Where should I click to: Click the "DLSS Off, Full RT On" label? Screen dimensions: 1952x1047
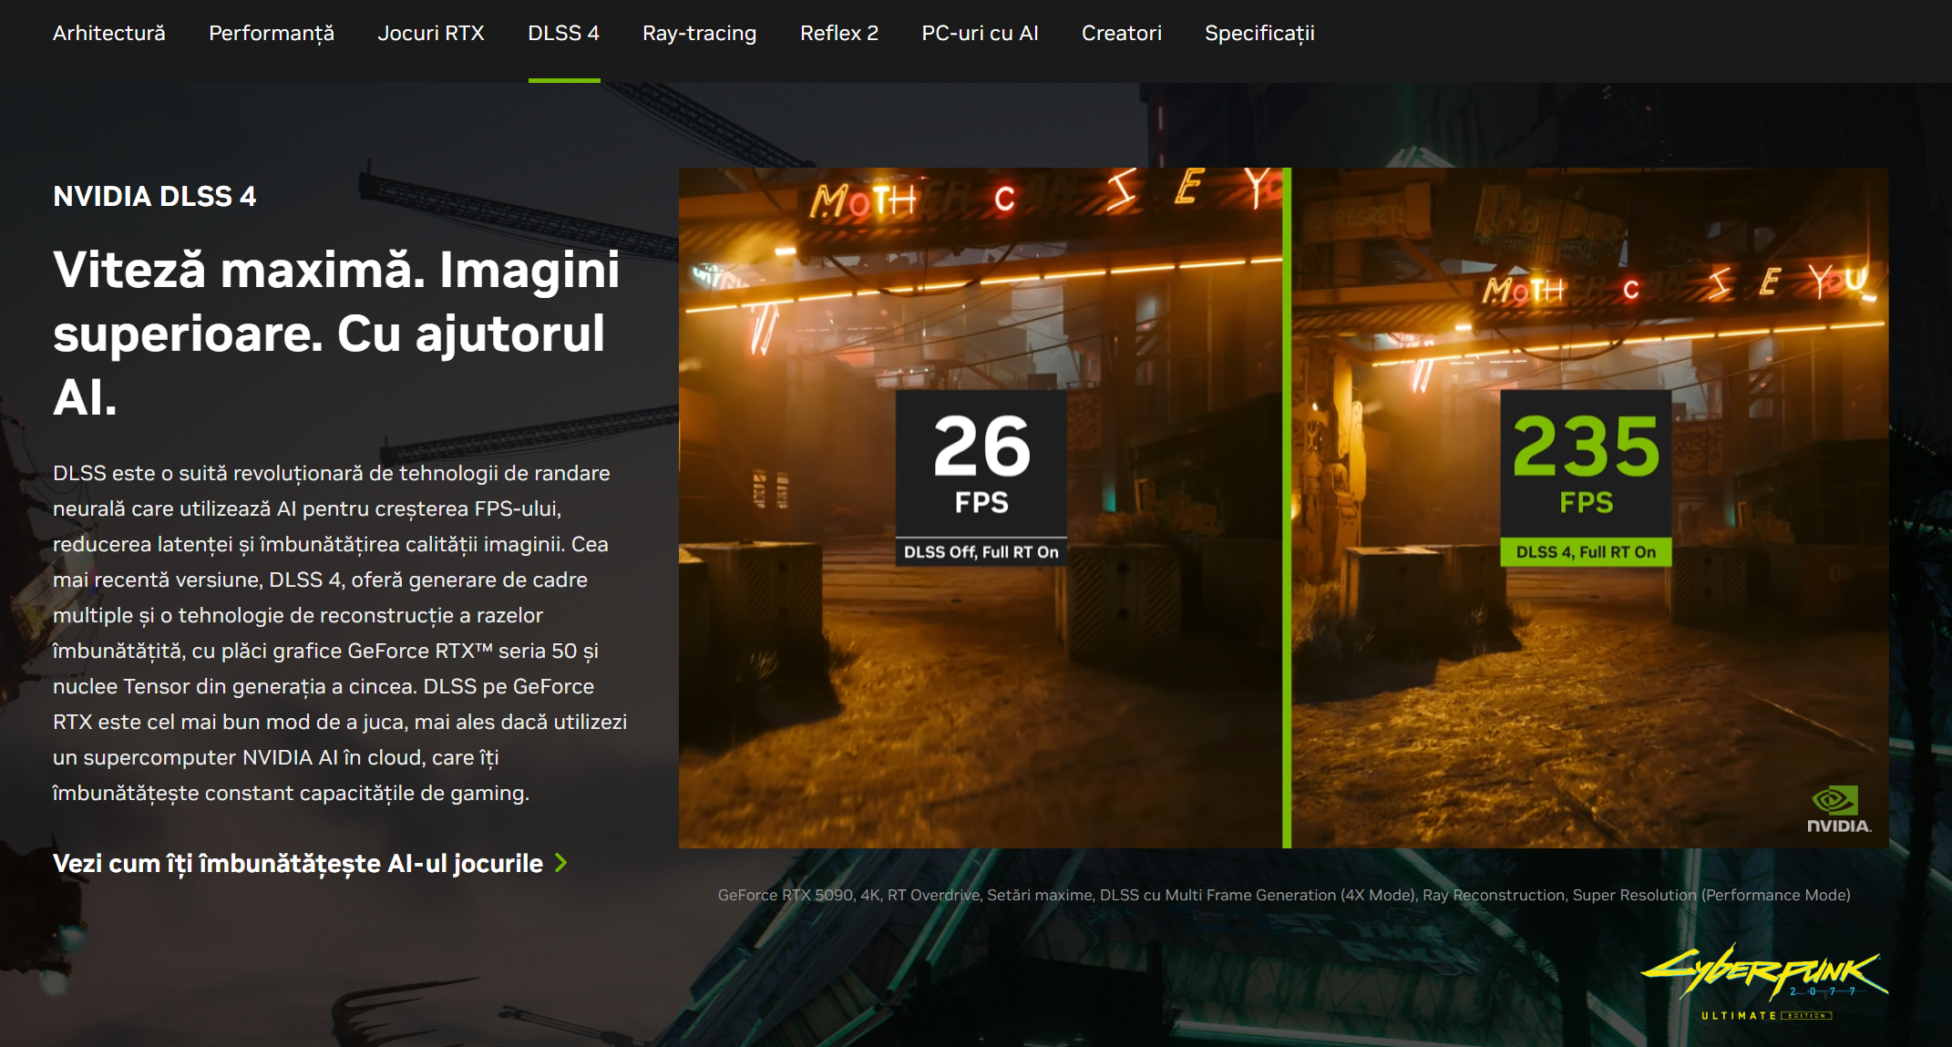pos(981,552)
